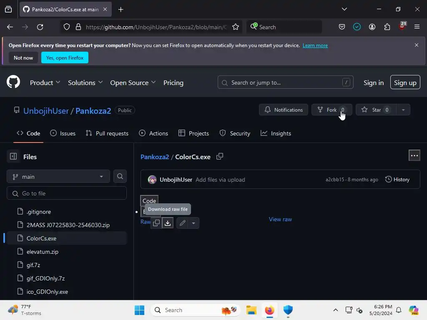Open File Explorer from taskbar
This screenshot has height=320, width=427.
tap(251, 310)
